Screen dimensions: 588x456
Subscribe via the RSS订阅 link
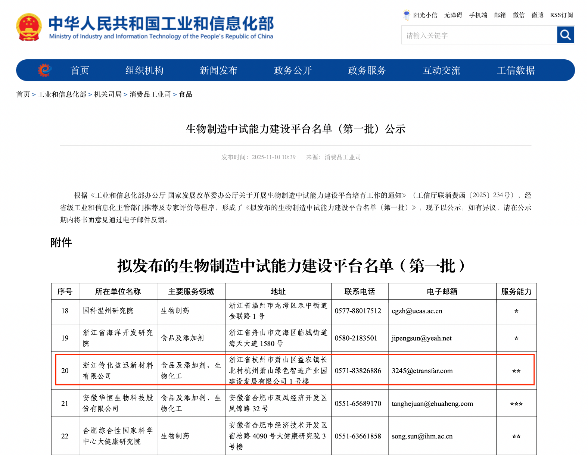[x=561, y=15]
